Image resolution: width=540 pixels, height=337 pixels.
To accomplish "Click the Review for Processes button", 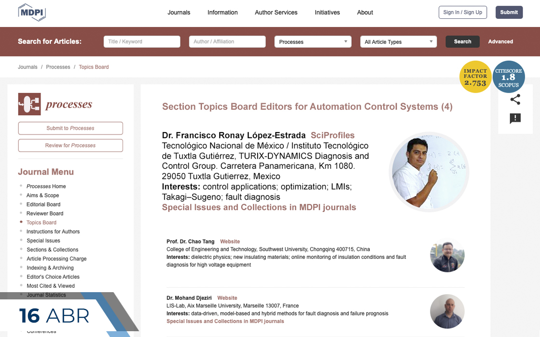I will (x=70, y=145).
